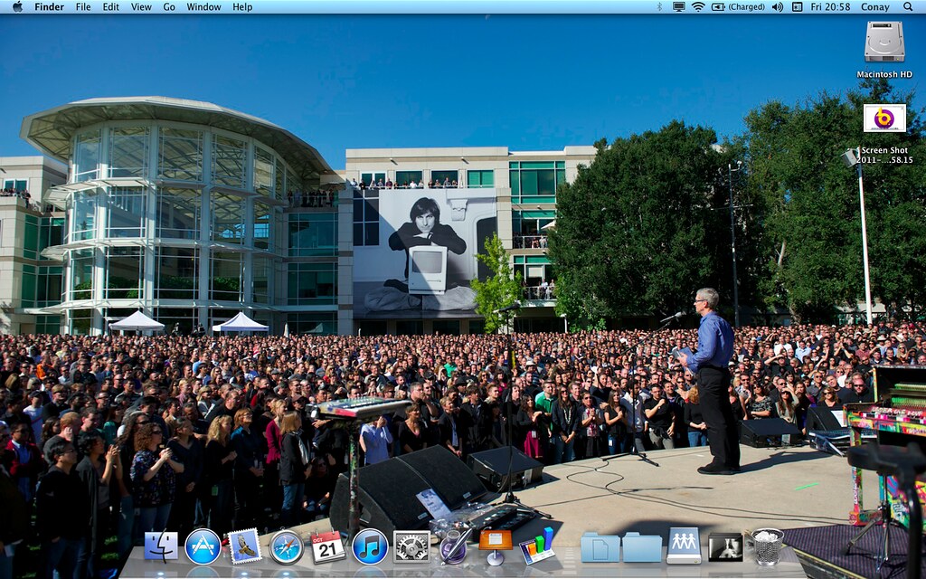Open Finder from the Dock

[161, 546]
